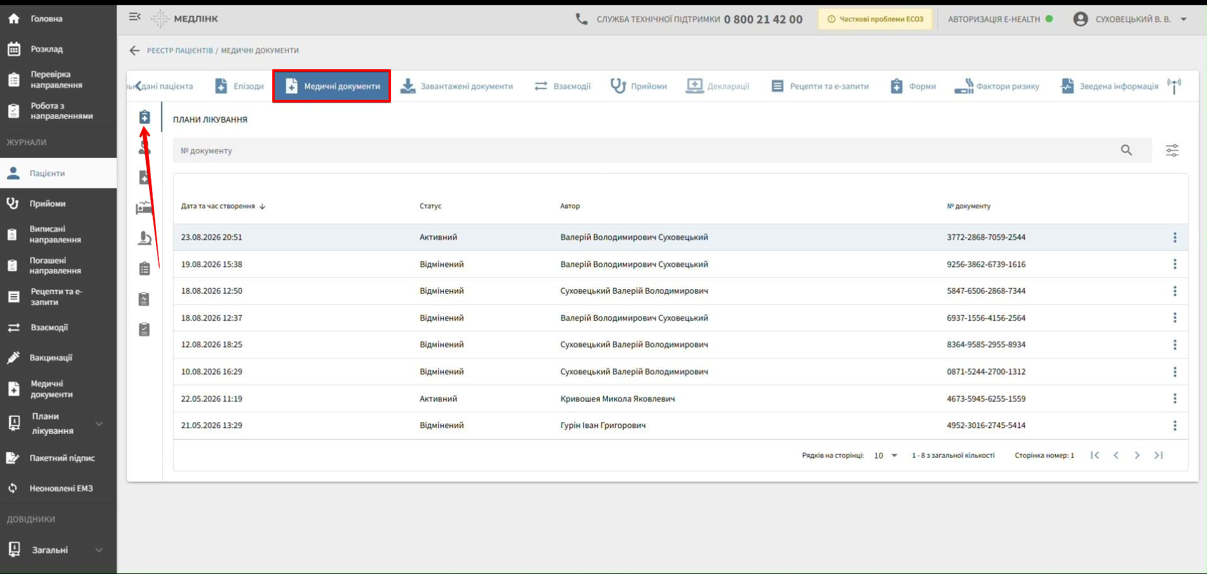Image resolution: width=1207 pixels, height=574 pixels.
Task: Go to next page of results
Action: click(1137, 455)
